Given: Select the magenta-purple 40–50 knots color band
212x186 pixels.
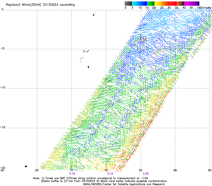Looking at the screenshot, I should pos(192,3).
